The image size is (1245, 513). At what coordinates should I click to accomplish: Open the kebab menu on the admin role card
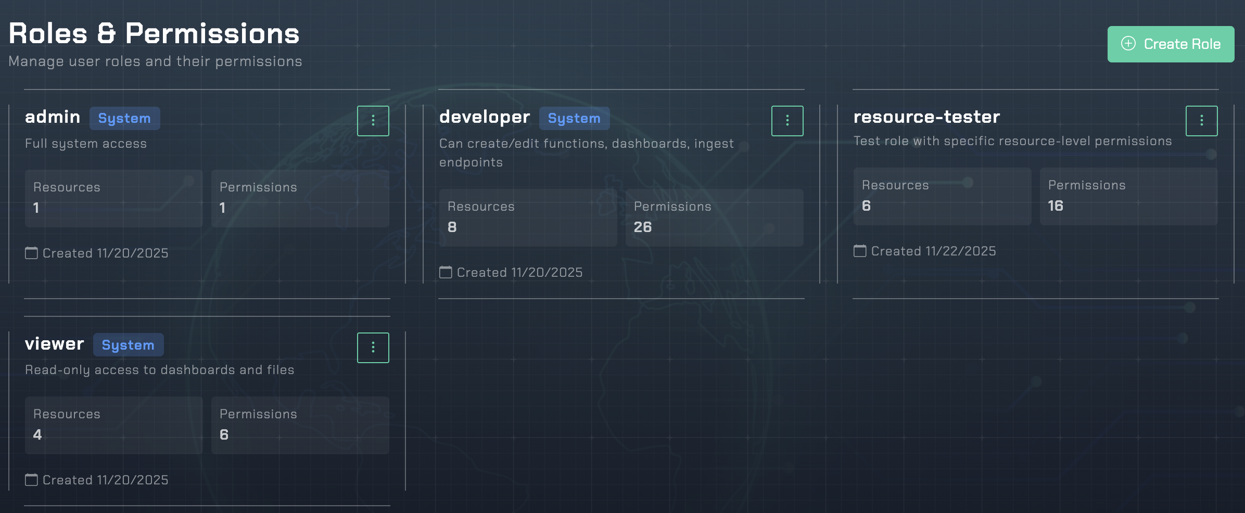373,120
